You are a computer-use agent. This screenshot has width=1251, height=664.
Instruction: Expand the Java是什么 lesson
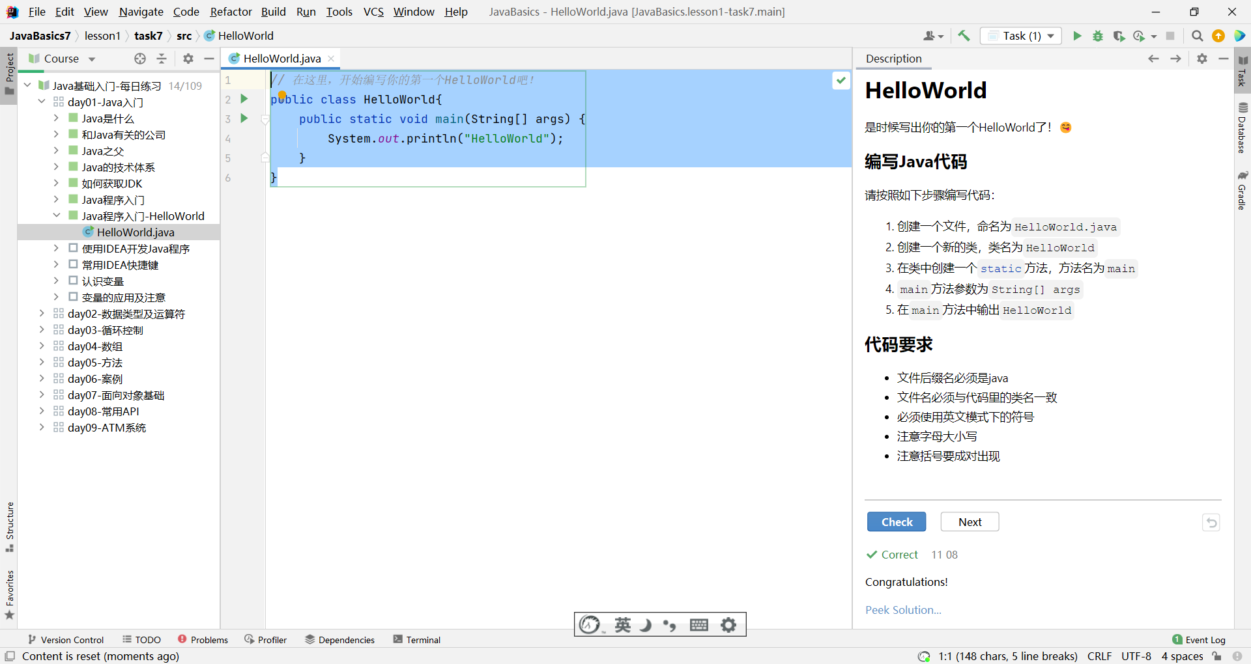[x=56, y=118]
